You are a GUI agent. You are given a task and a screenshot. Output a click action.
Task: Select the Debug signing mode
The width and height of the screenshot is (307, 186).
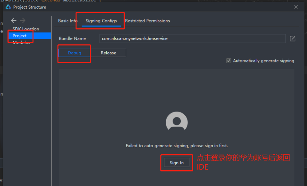coord(75,53)
